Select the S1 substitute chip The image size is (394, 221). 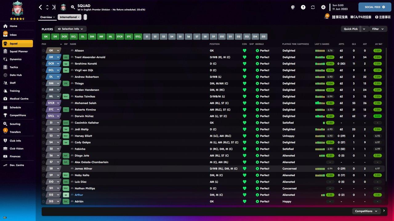(x=147, y=37)
